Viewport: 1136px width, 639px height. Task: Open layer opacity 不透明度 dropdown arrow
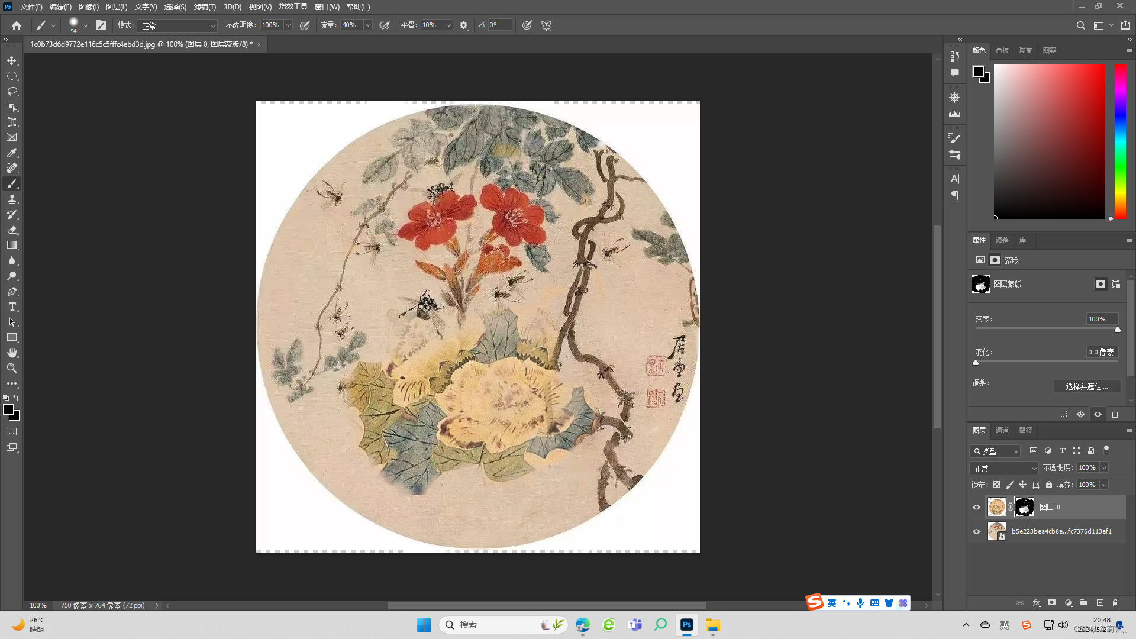[x=1104, y=468]
